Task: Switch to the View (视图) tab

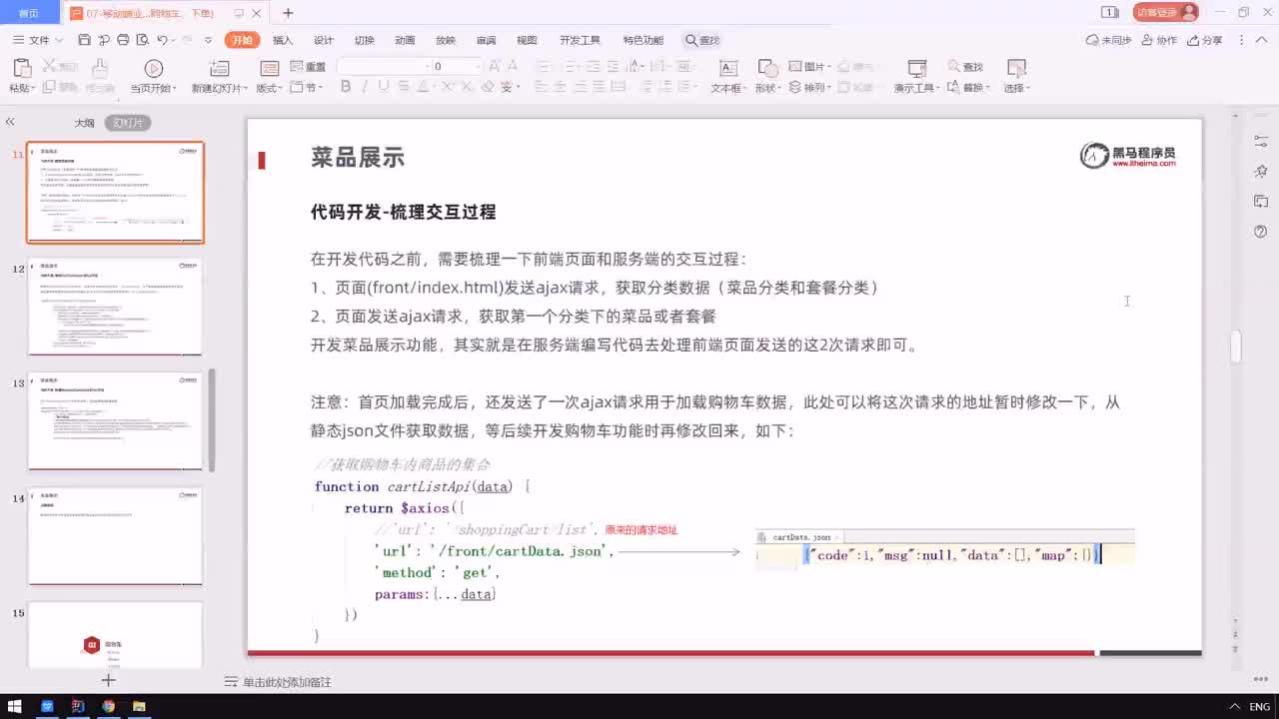Action: click(x=527, y=40)
